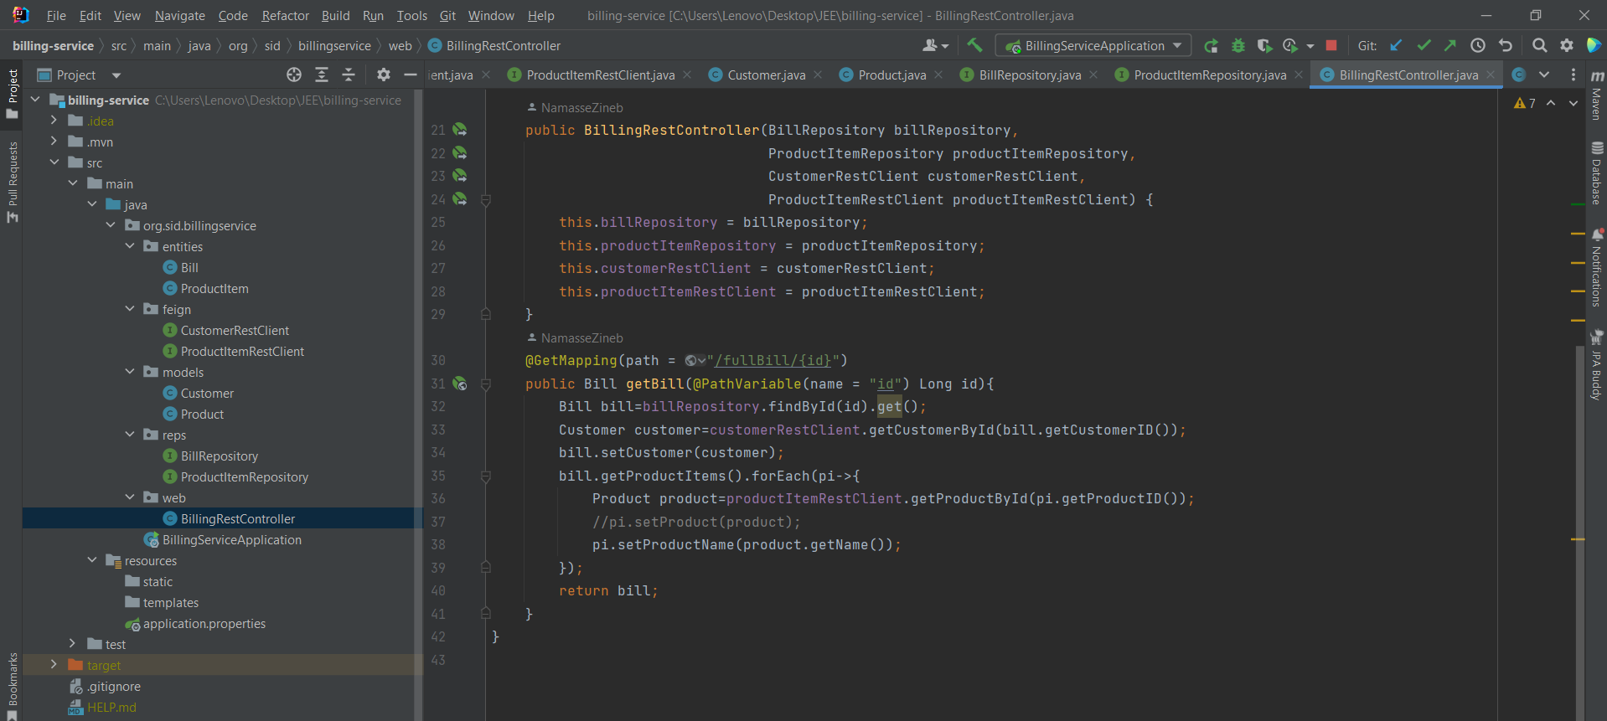Click the JetBrains Toolbox colorful icon
Image resolution: width=1607 pixels, height=721 pixels.
(1594, 46)
